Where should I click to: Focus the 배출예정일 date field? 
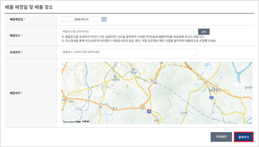click(81, 19)
